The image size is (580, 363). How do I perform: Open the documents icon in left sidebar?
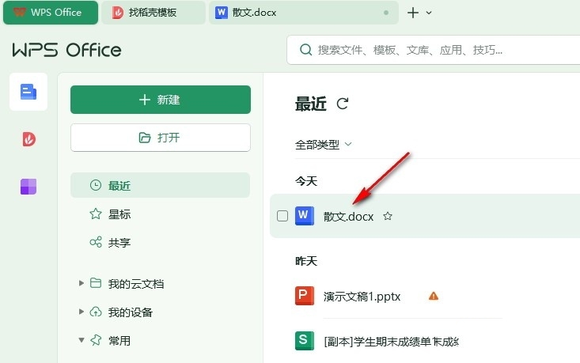(28, 92)
